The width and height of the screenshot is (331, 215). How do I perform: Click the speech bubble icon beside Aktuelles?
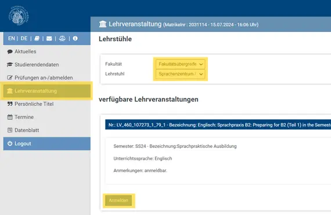point(10,52)
